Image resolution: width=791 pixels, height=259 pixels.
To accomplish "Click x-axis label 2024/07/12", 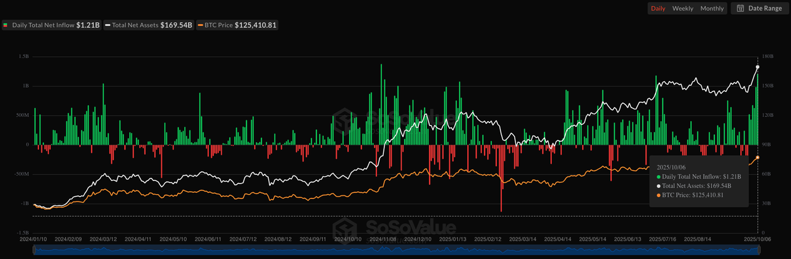I will tap(243, 239).
